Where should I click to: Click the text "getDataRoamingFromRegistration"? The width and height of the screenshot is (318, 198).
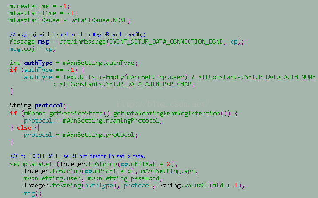[x=166, y=113]
